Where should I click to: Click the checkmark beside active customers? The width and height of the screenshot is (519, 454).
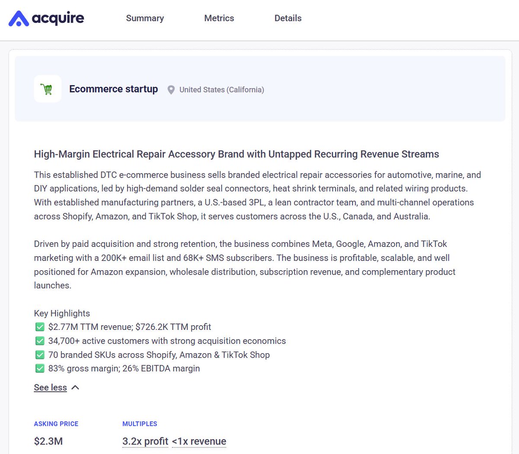(40, 341)
